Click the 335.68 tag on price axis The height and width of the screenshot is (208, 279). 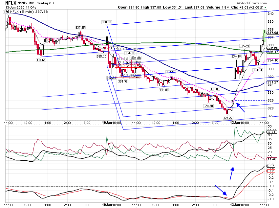[x=272, y=48]
